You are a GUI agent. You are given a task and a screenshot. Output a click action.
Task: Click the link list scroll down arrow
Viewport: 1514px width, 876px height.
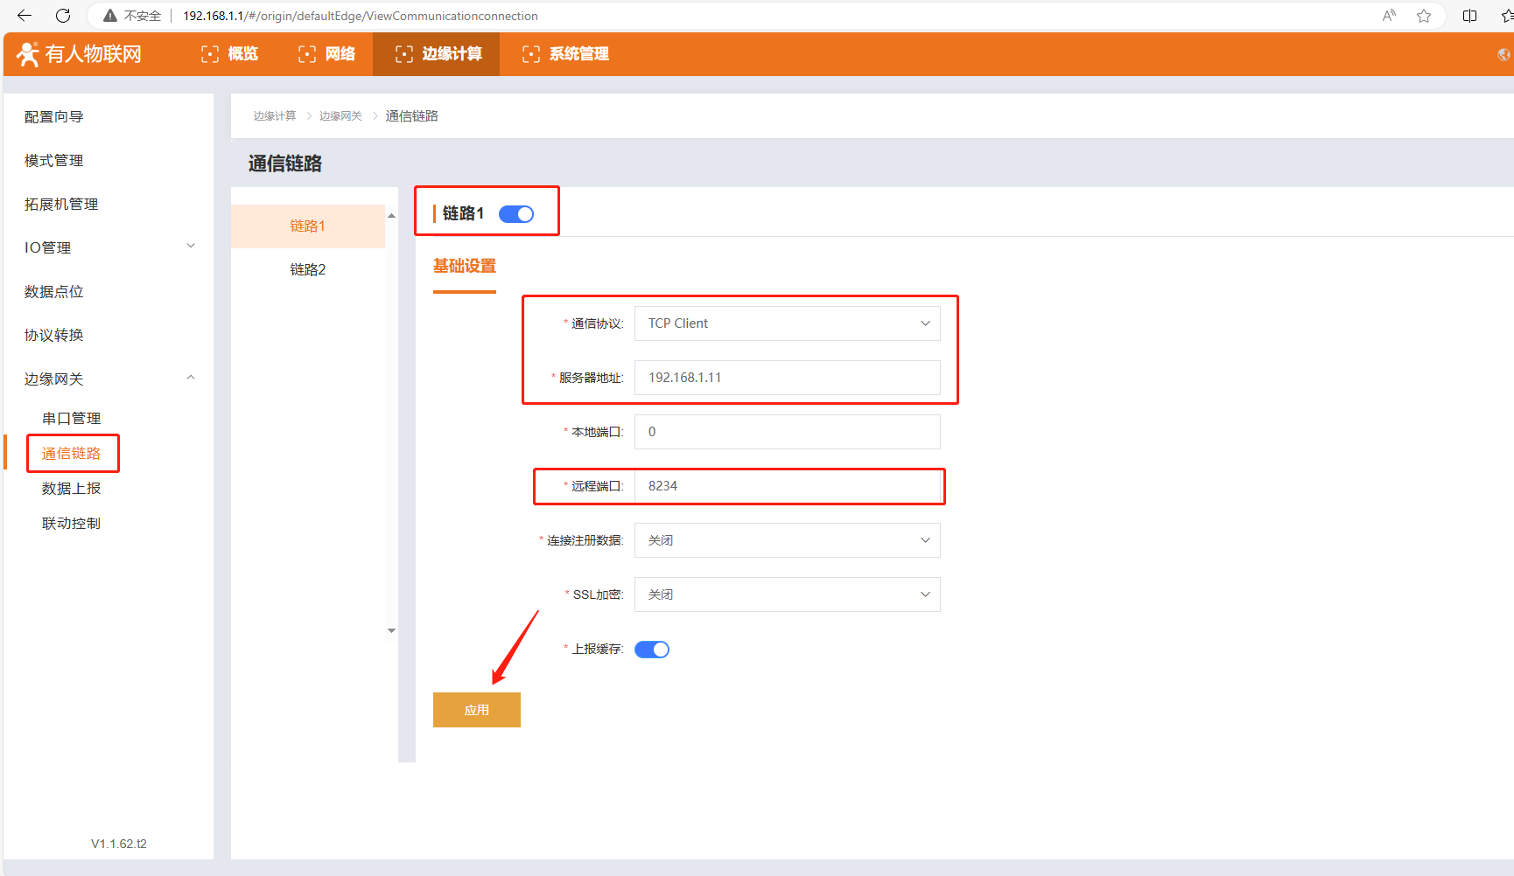[392, 630]
